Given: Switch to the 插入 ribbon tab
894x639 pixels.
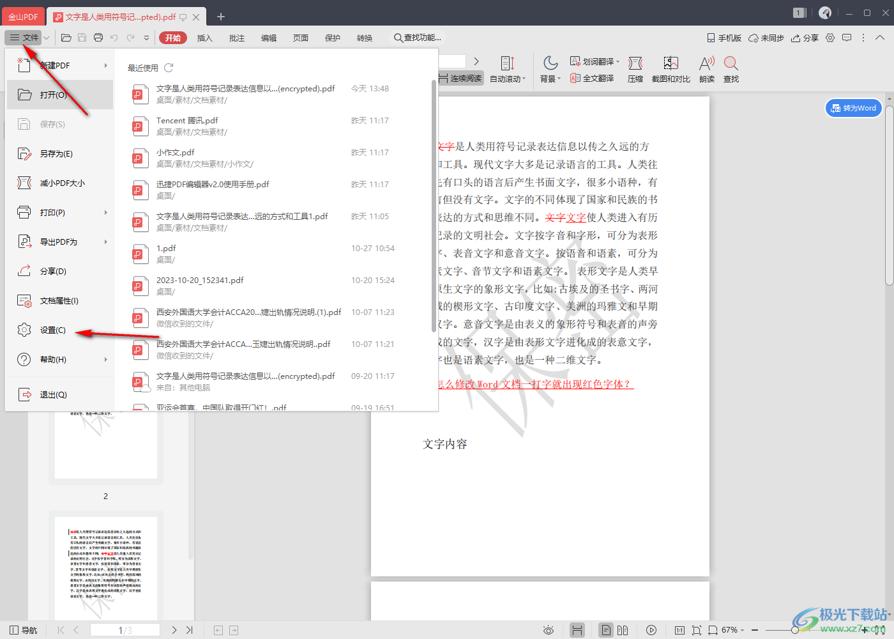Looking at the screenshot, I should [x=204, y=38].
